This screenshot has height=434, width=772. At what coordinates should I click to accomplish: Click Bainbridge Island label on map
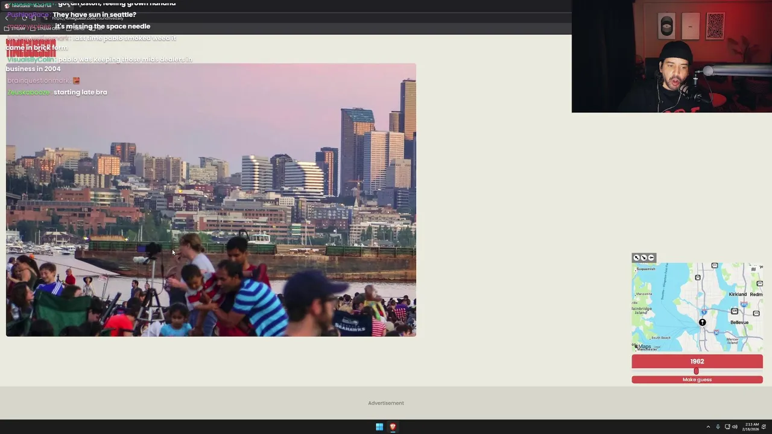point(642,310)
